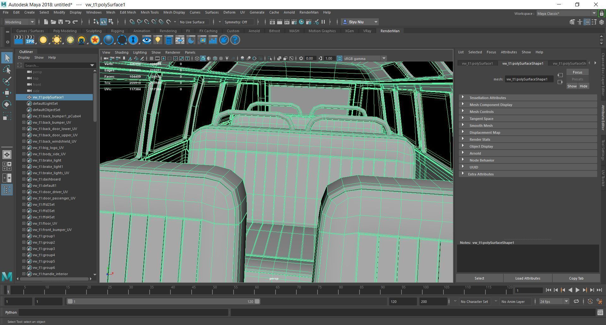Click the Select button in the Attribute Editor
The width and height of the screenshot is (606, 325).
pyautogui.click(x=479, y=278)
